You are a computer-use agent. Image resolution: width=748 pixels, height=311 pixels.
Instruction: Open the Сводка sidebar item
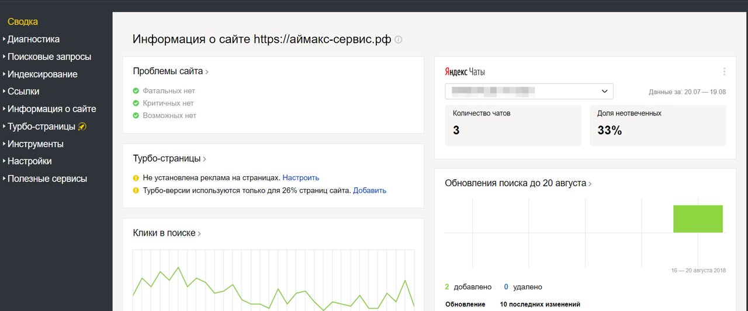tap(23, 22)
